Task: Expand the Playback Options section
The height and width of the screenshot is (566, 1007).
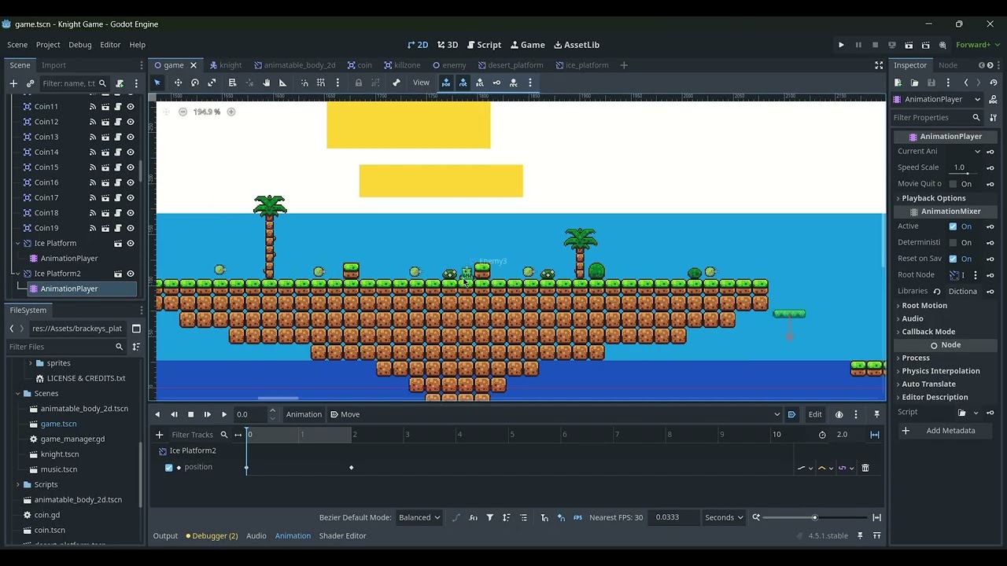Action: [933, 198]
